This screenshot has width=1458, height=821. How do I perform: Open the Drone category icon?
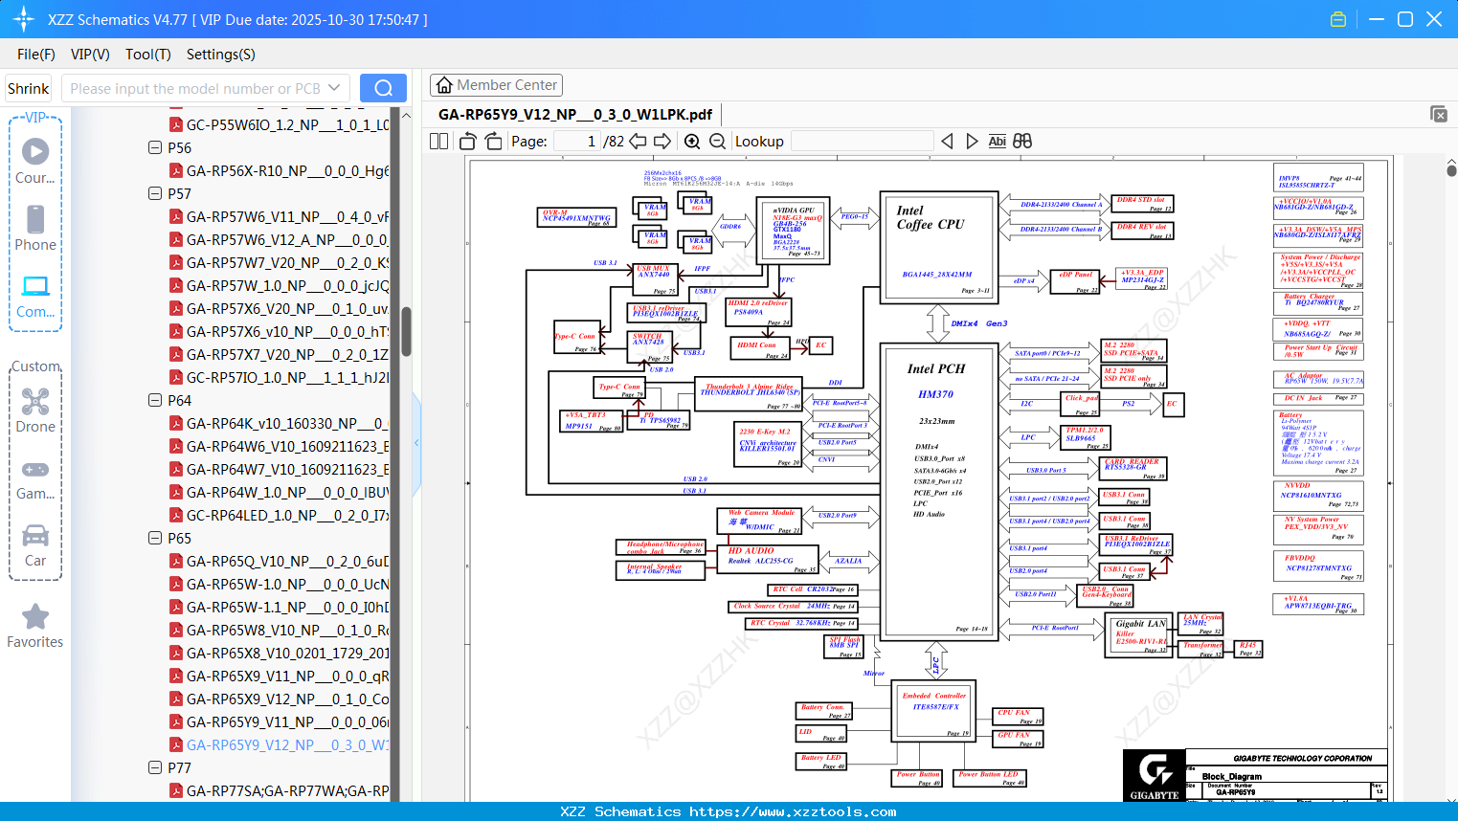tap(35, 410)
